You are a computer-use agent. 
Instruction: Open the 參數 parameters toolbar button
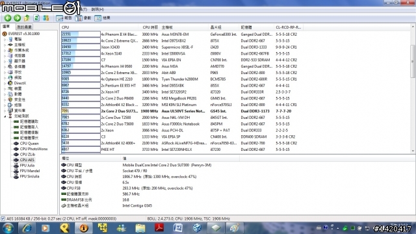83,18
